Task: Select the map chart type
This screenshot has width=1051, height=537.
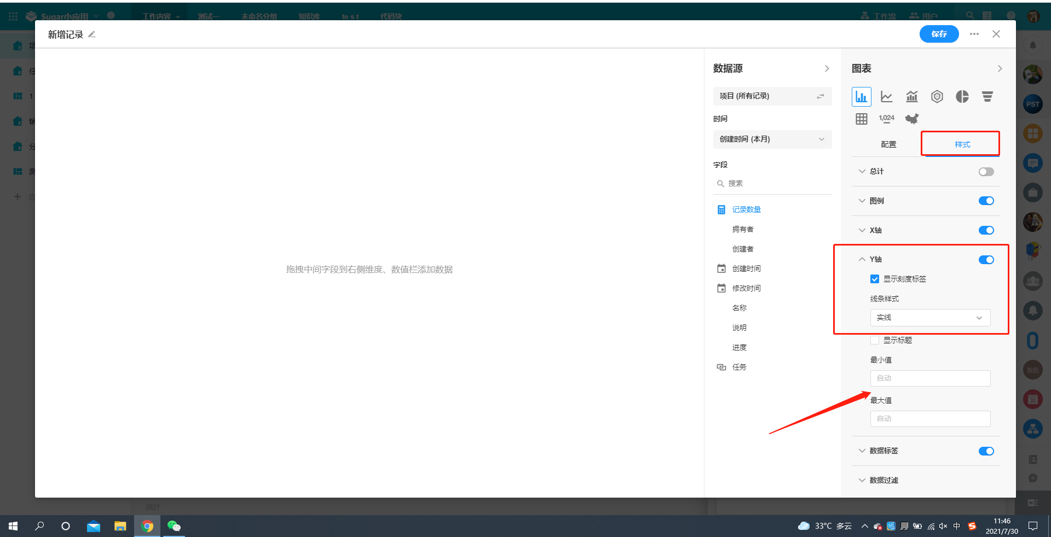Action: (x=911, y=119)
